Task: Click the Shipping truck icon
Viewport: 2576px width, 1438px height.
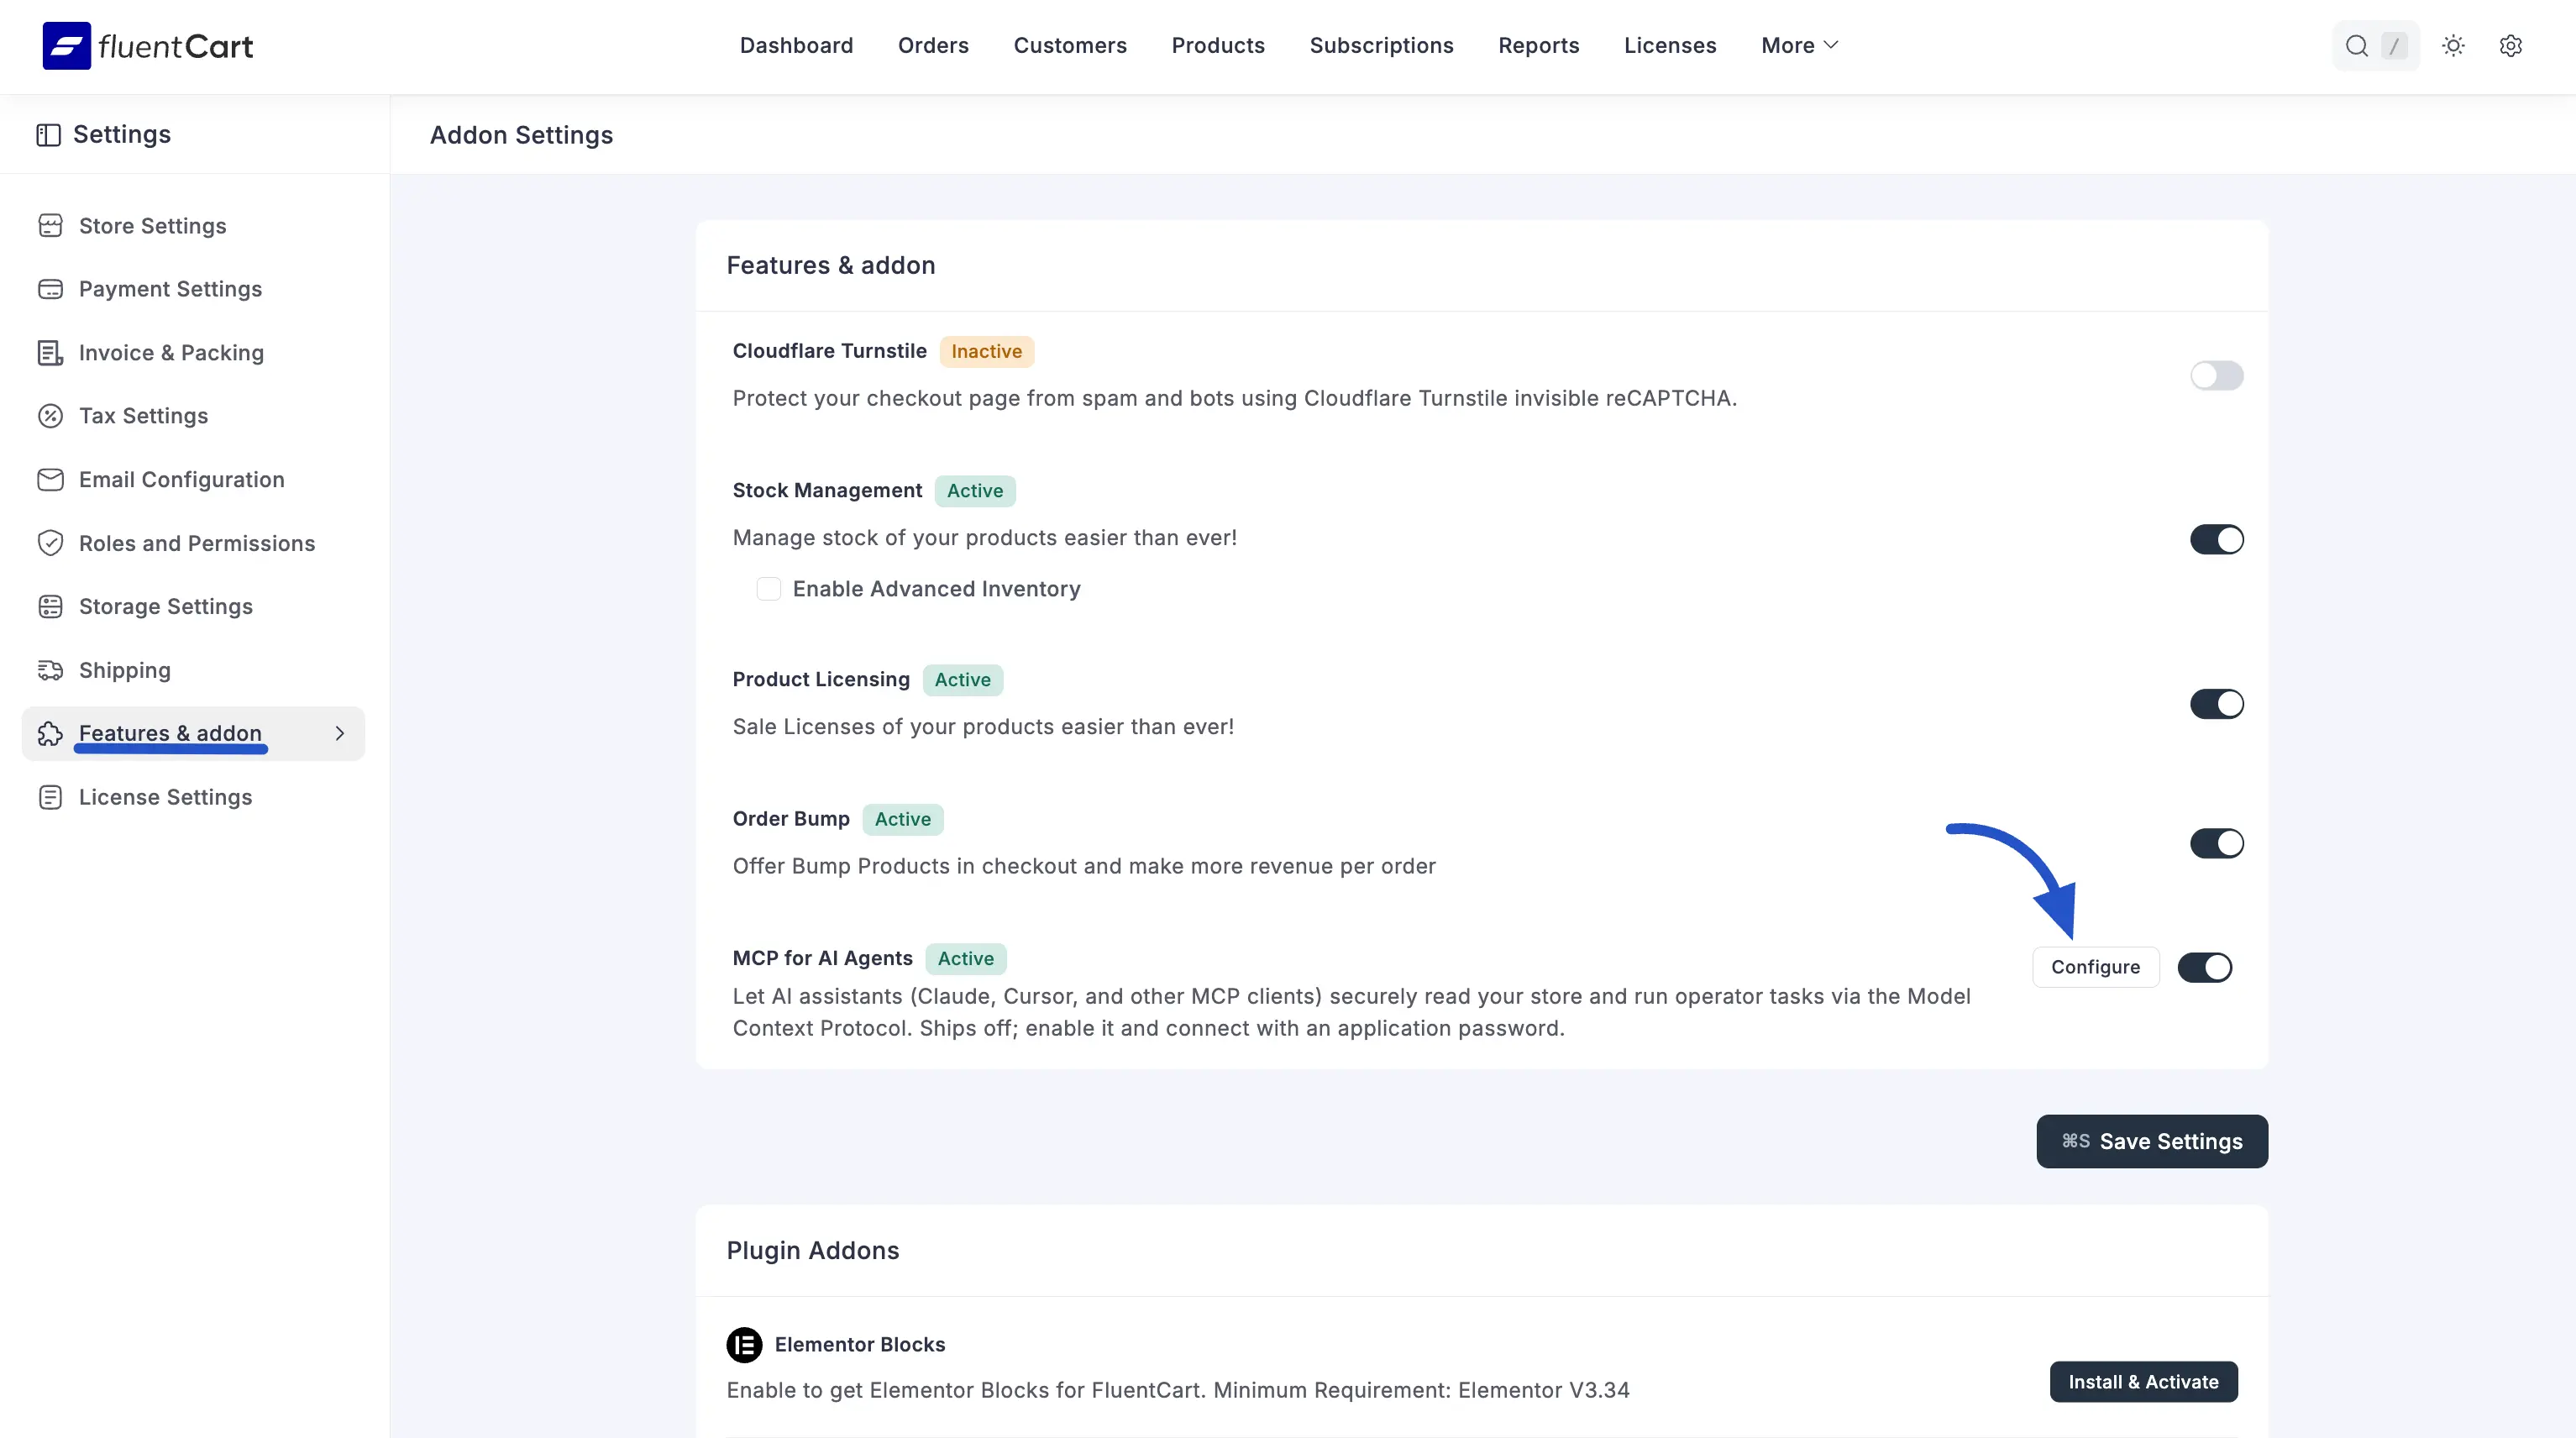Action: [50, 670]
